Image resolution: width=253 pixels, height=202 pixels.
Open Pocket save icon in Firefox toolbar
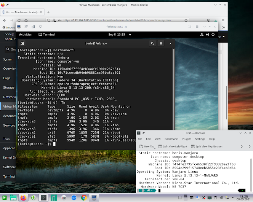(209, 20)
